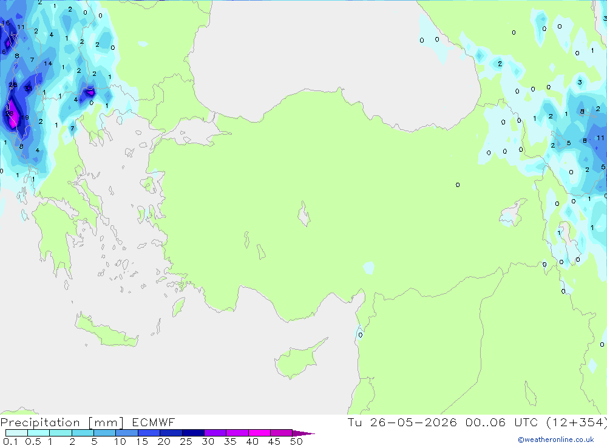This screenshot has width=607, height=445.
Task: Click the above-50 mm legend arrow tip
Action: pos(303,433)
